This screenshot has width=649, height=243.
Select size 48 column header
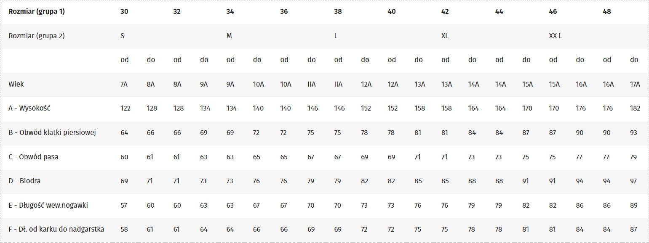pyautogui.click(x=607, y=12)
